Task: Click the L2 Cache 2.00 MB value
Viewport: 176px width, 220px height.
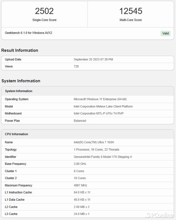Action: point(82,207)
